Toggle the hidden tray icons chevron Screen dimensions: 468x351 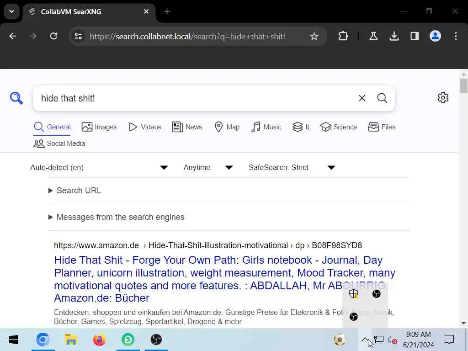coord(365,340)
